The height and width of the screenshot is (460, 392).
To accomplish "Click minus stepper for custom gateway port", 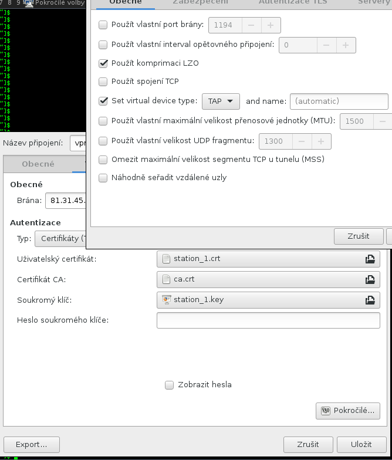I will tap(251, 25).
